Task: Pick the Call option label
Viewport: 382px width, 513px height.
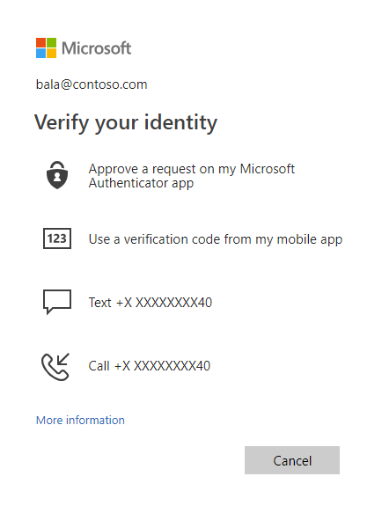Action: 99,366
